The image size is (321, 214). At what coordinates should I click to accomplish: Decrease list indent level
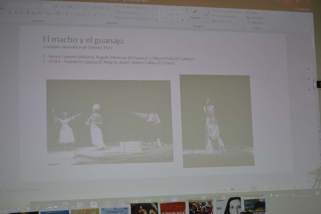tap(96, 8)
